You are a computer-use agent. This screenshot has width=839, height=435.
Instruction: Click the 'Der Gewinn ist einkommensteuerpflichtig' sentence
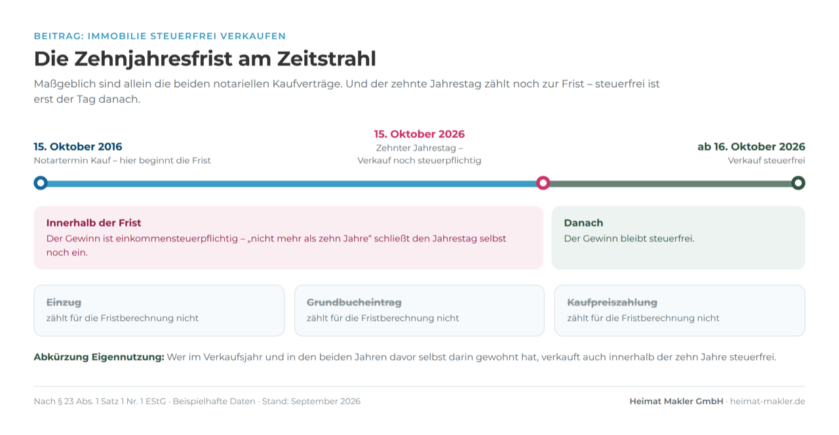coord(276,245)
